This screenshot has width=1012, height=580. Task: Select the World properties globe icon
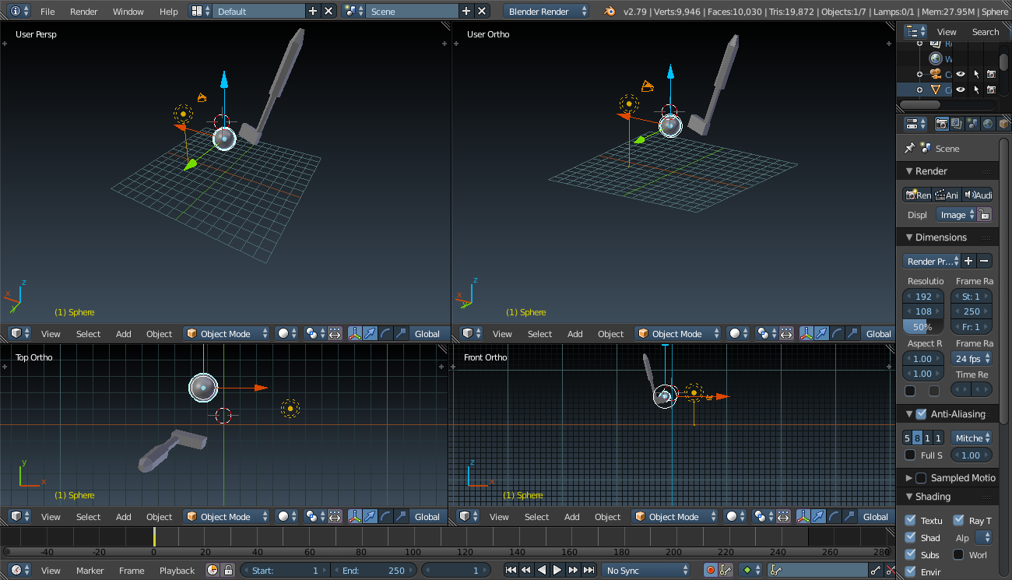click(987, 123)
